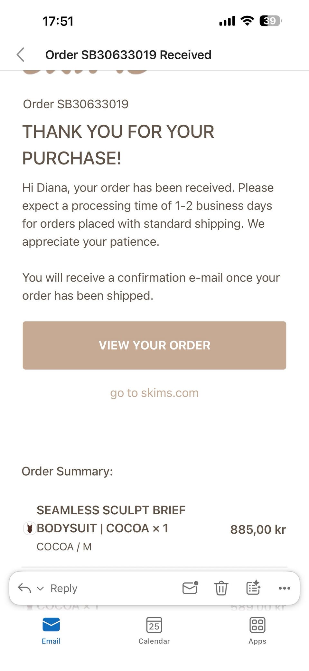Tap the Wi-Fi status icon
309x671 pixels.
pos(247,21)
